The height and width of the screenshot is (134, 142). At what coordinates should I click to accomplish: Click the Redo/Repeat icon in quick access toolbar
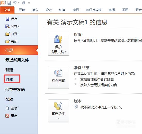click(23, 3)
